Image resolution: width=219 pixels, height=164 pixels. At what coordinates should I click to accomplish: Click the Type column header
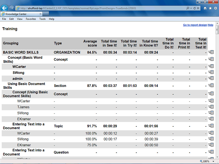pos(58,43)
